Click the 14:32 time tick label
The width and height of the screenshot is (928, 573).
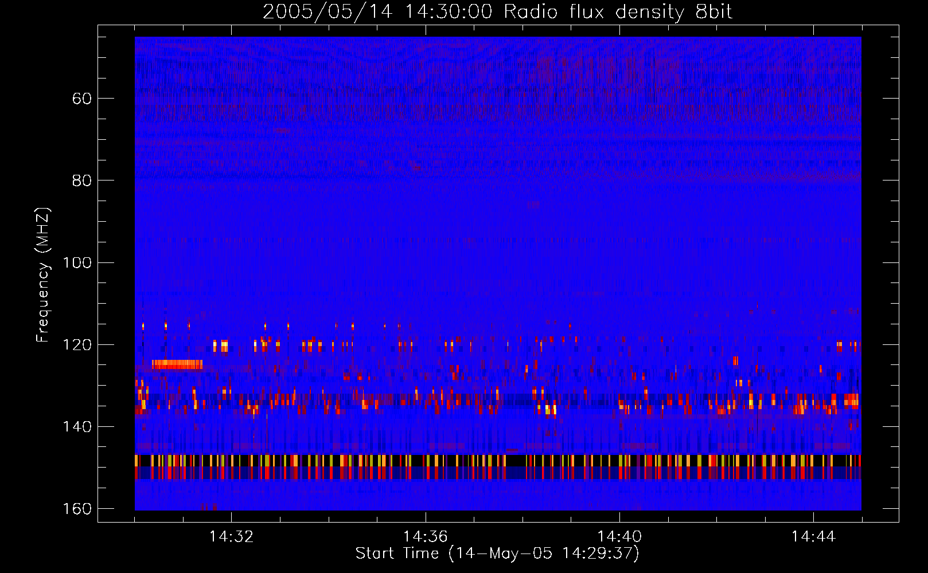(231, 537)
